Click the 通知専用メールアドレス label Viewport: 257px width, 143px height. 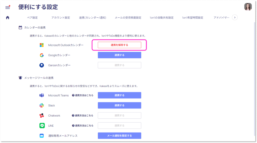(63, 136)
